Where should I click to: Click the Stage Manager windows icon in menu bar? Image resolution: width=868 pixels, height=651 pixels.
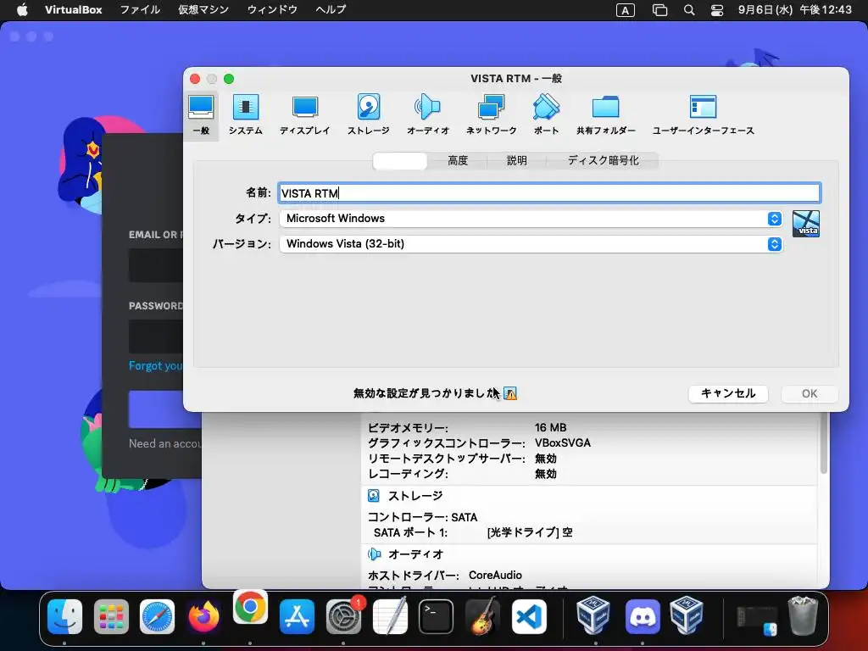point(659,10)
